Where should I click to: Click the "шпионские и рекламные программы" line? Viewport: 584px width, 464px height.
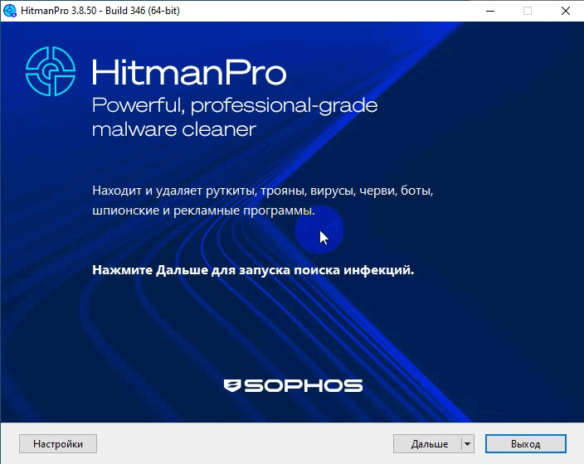204,211
